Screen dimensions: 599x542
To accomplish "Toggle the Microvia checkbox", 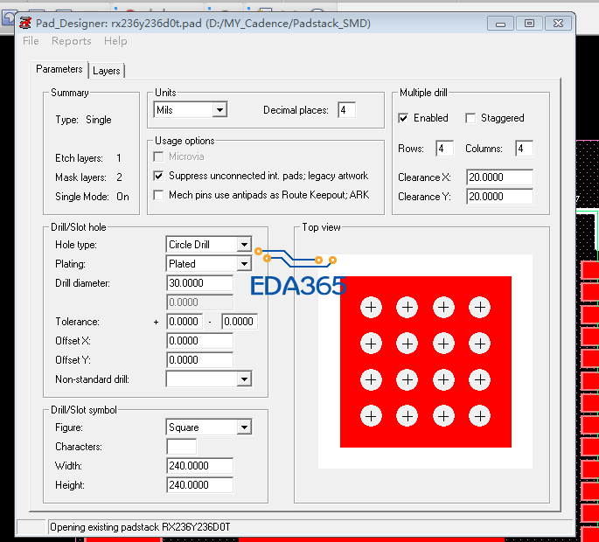I will point(158,156).
